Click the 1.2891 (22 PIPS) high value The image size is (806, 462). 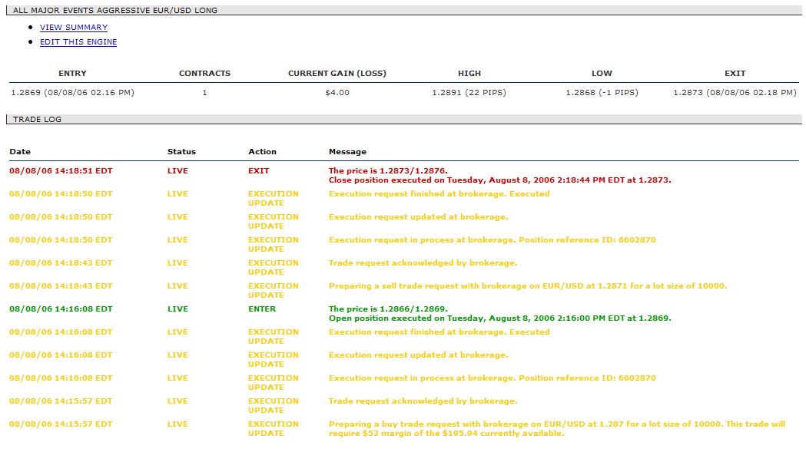click(x=469, y=93)
